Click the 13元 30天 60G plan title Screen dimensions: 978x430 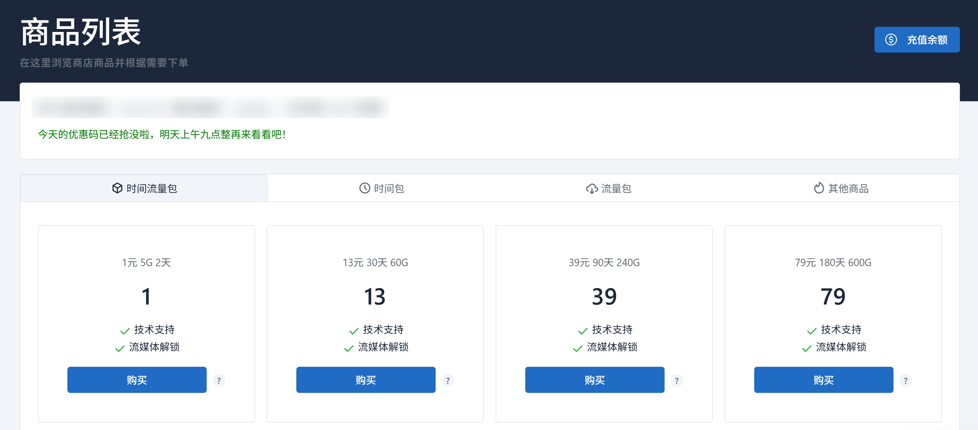pyautogui.click(x=375, y=263)
